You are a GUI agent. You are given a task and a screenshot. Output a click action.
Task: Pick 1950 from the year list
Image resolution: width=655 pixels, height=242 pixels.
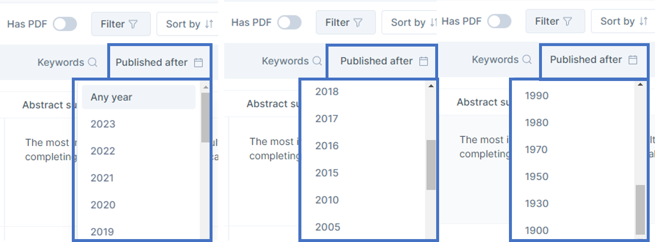537,177
